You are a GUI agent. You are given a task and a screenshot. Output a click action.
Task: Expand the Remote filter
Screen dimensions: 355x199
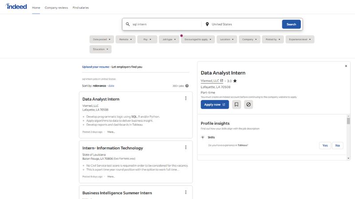point(126,39)
